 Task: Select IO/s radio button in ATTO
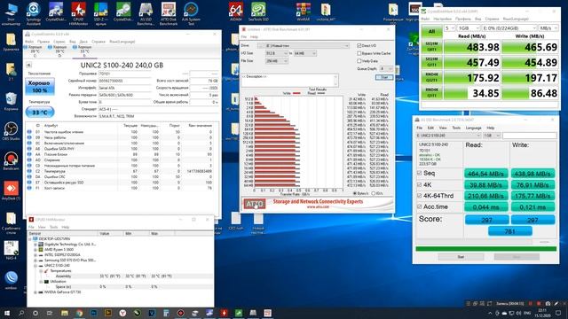click(x=374, y=193)
